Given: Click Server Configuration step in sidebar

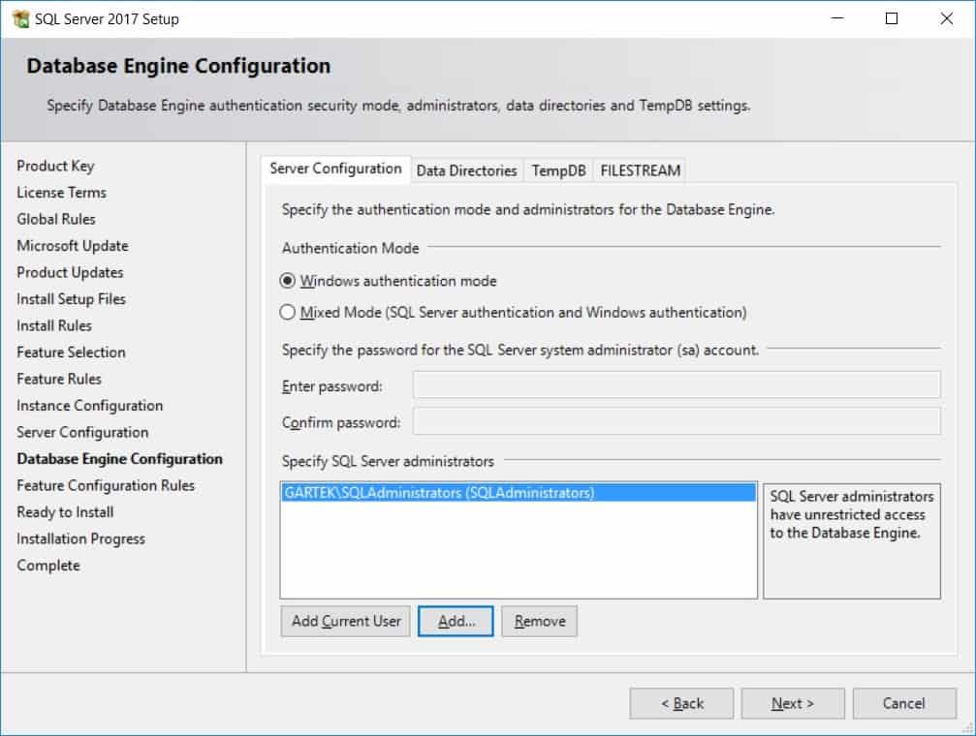Looking at the screenshot, I should tap(82, 432).
